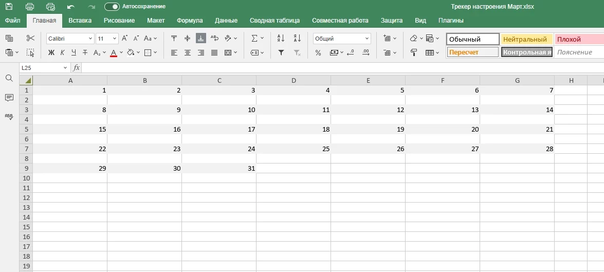Apply the filter funnel icon
Image resolution: width=604 pixels, height=272 pixels.
pyautogui.click(x=281, y=52)
